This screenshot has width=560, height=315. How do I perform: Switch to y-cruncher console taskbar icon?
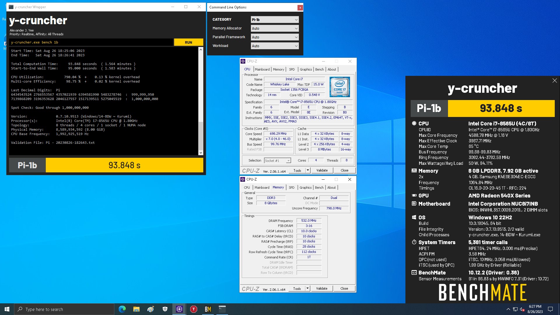coord(222,309)
